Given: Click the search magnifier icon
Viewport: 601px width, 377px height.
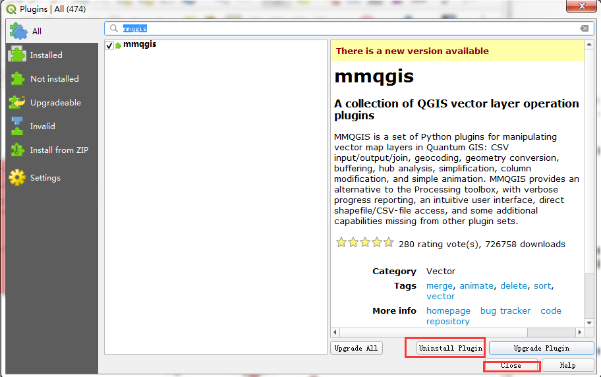Looking at the screenshot, I should pyautogui.click(x=114, y=28).
